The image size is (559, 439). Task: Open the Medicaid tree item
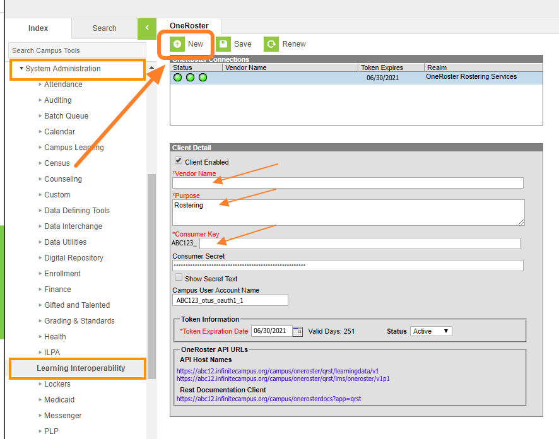(x=59, y=400)
